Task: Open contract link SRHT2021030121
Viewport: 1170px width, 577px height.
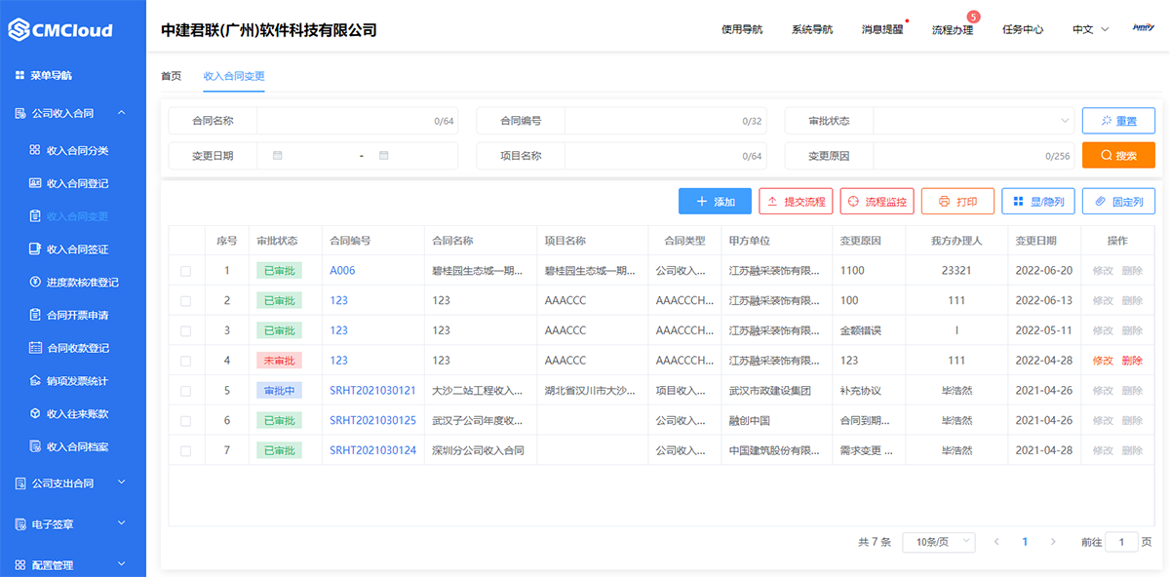Action: (372, 391)
